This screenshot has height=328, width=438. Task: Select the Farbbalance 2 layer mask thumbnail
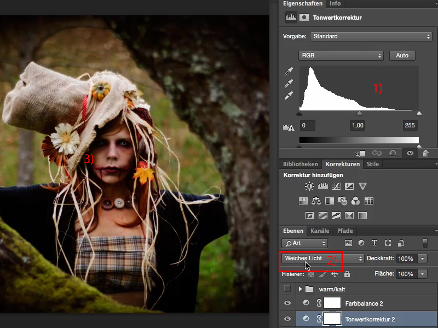click(332, 303)
